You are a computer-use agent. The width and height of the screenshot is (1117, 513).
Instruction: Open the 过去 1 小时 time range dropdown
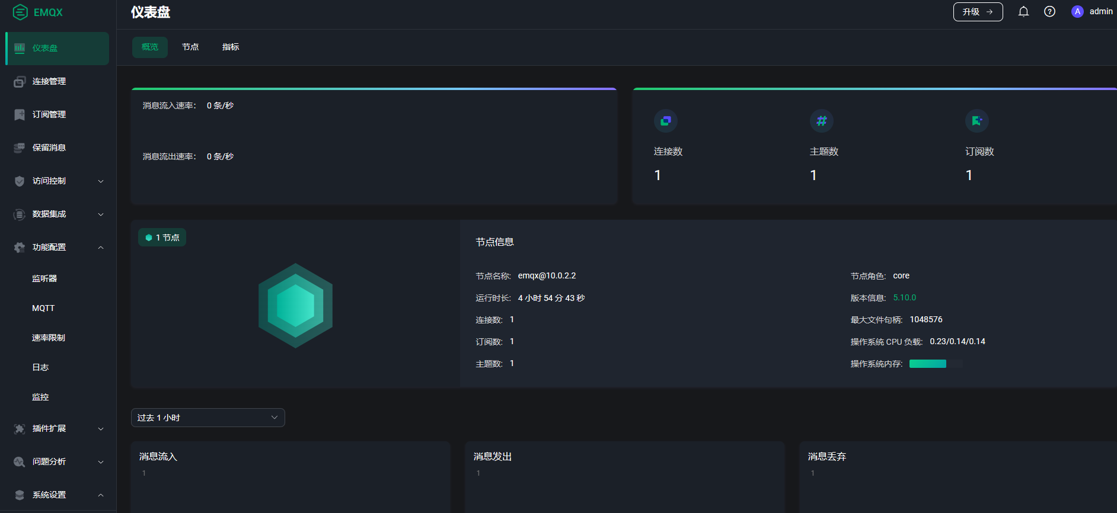click(x=208, y=418)
